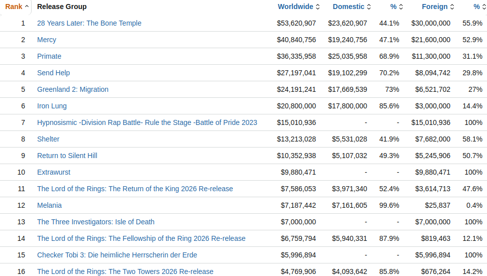Select domestic gross $5,940,331
The width and height of the screenshot is (487, 276).
tap(350, 238)
